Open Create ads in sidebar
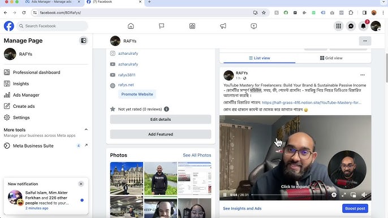 (46, 106)
